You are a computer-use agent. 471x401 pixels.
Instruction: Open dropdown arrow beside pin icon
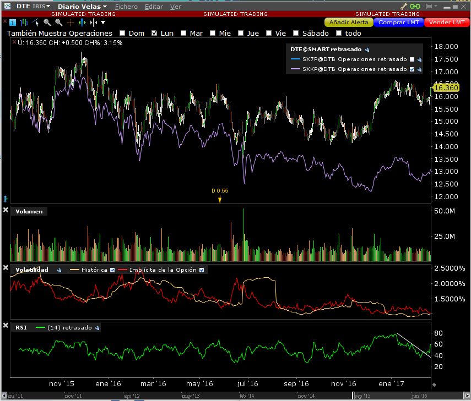pyautogui.click(x=436, y=6)
